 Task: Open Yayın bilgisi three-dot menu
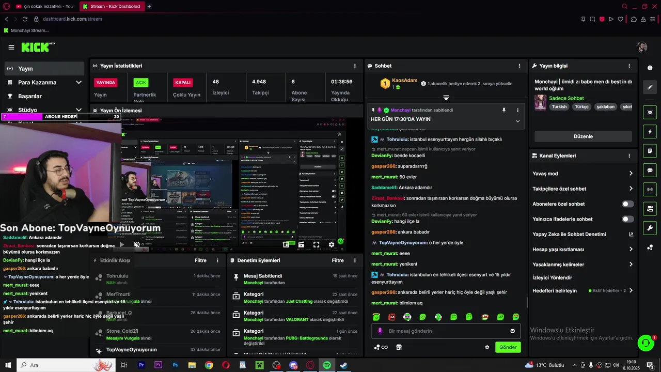pyautogui.click(x=629, y=66)
